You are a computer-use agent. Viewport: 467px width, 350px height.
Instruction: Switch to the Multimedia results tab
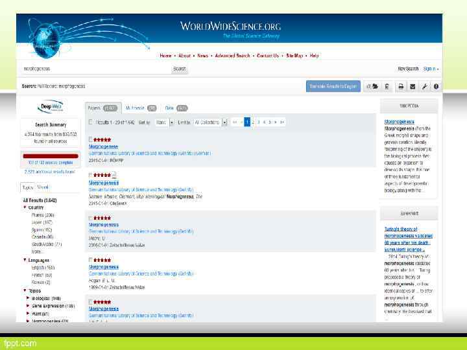click(141, 108)
